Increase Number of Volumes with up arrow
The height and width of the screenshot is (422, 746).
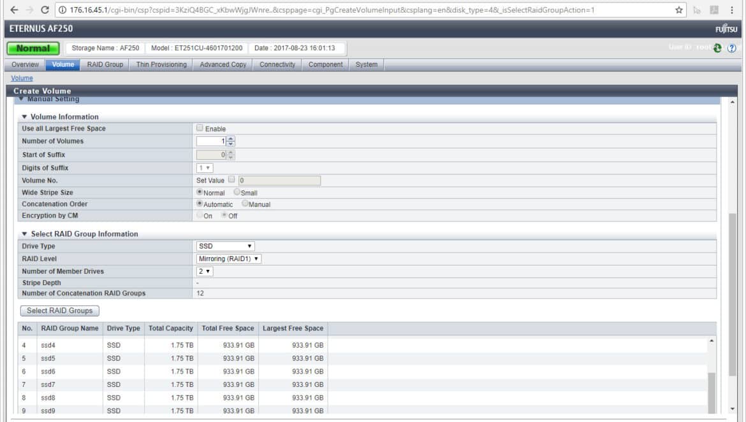tap(231, 139)
